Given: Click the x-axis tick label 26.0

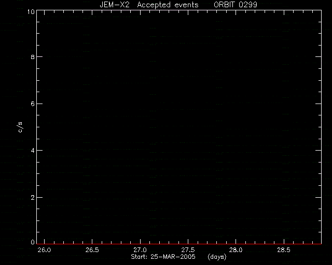Looking at the screenshot, I should 44,250.
